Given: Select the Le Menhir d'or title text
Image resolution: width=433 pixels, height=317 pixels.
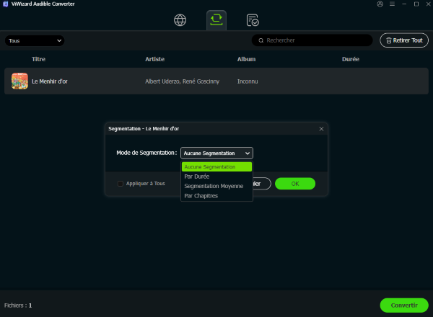Looking at the screenshot, I should pos(49,81).
